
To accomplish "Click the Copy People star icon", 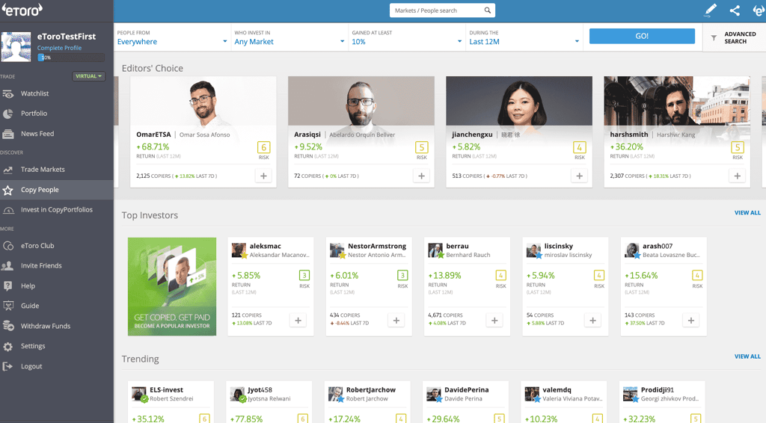I will (7, 190).
